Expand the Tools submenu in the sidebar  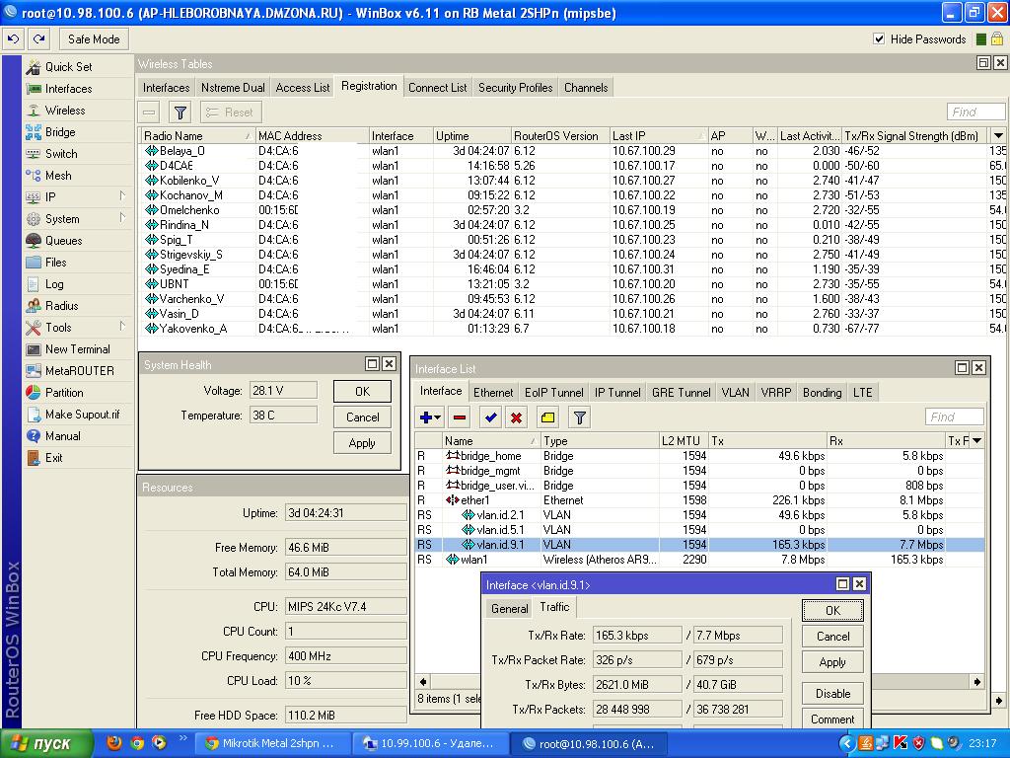tap(122, 327)
